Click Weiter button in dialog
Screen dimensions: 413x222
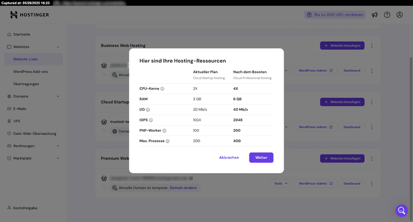pos(262,158)
